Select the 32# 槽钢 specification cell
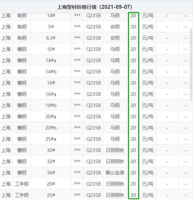This screenshot has height=200, width=193. click(x=51, y=161)
